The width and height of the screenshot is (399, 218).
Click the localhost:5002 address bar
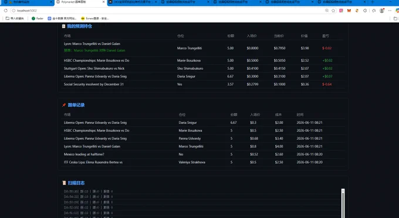tap(168, 11)
